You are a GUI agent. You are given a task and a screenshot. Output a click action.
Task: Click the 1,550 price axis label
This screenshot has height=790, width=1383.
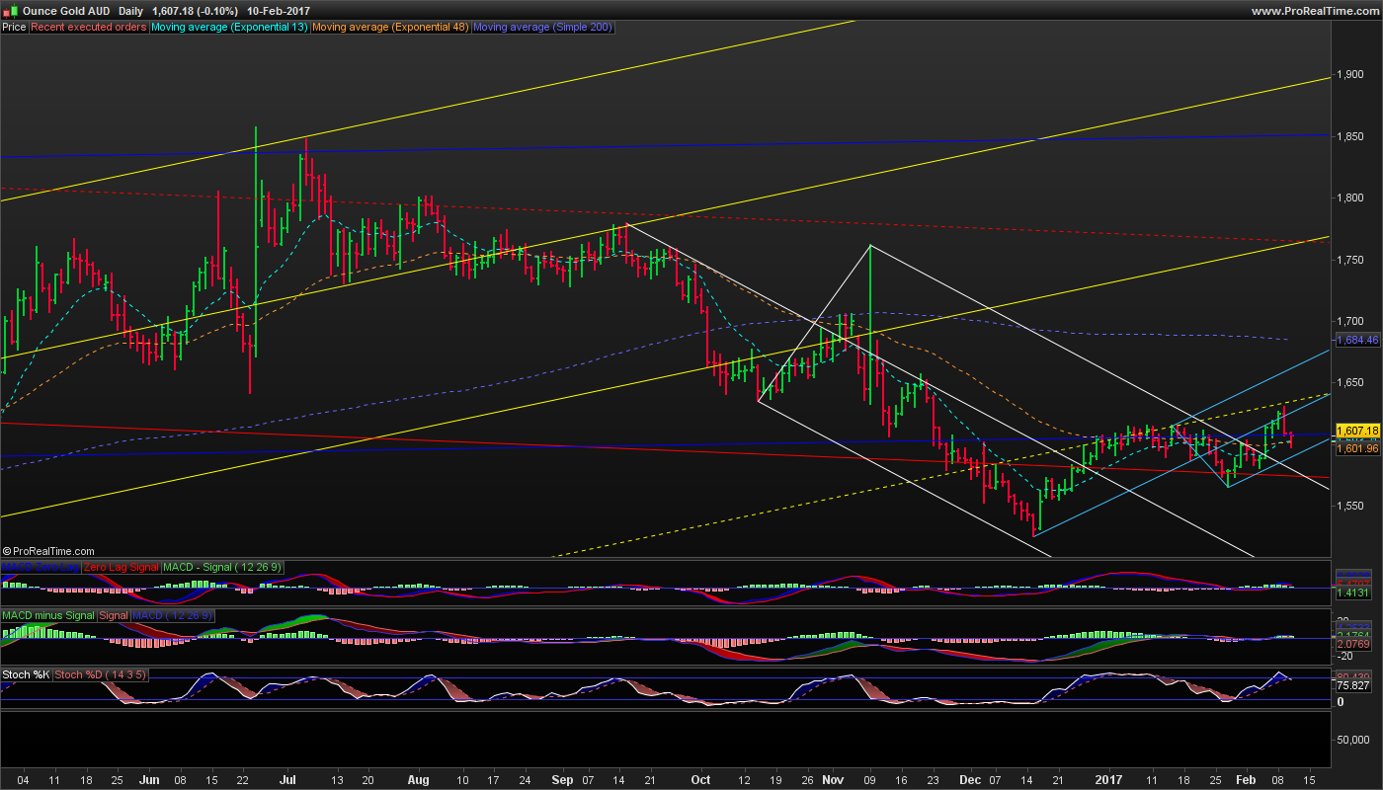(x=1352, y=506)
